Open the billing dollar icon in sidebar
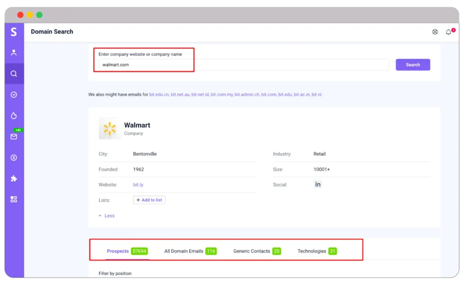Screen dimensions: 464x290 14,157
